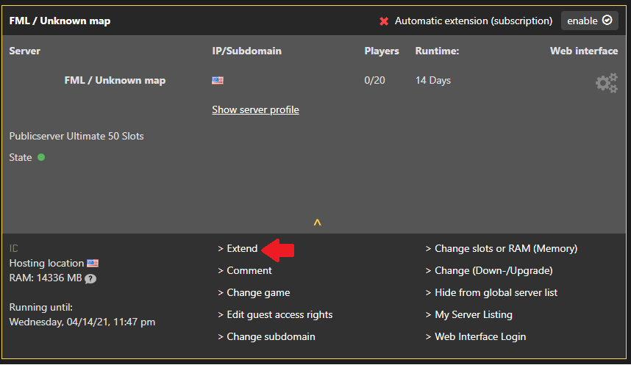Click the green State indicator dot
This screenshot has width=631, height=365.
click(41, 157)
